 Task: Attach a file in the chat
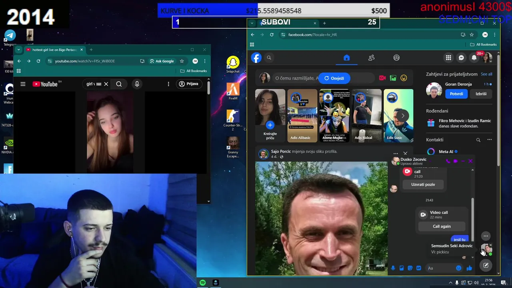pyautogui.click(x=401, y=268)
